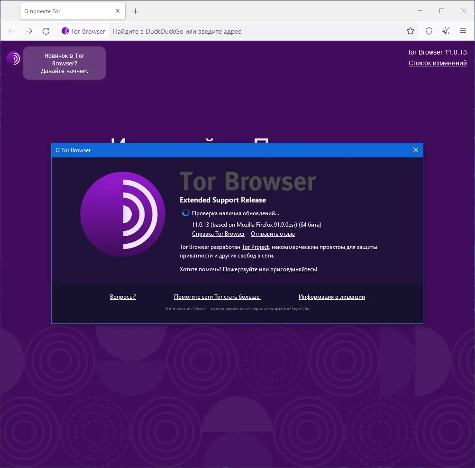Open the security level shield icon
This screenshot has width=475, height=468.
click(x=429, y=31)
